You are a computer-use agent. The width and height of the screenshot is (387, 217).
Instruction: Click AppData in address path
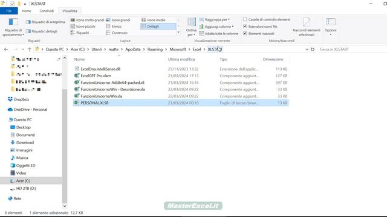click(133, 49)
